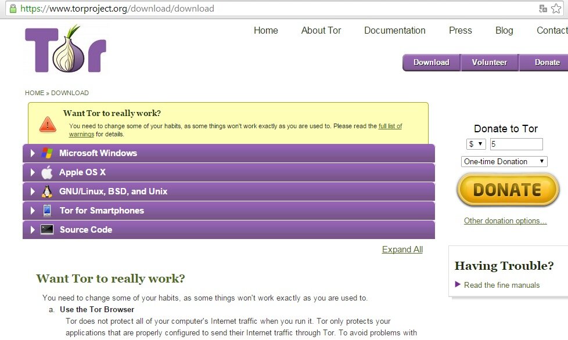This screenshot has height=340, width=568.
Task: Click the Microsoft Windows flag icon
Action: [46, 153]
